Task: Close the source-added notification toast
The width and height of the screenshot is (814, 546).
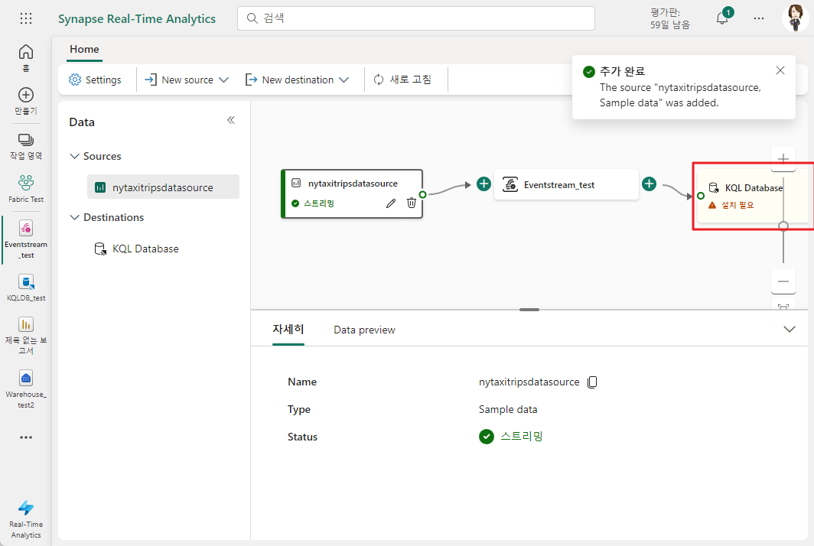Action: coord(780,70)
